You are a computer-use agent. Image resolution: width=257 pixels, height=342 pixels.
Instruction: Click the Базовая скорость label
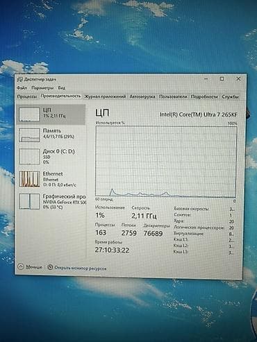click(x=191, y=209)
